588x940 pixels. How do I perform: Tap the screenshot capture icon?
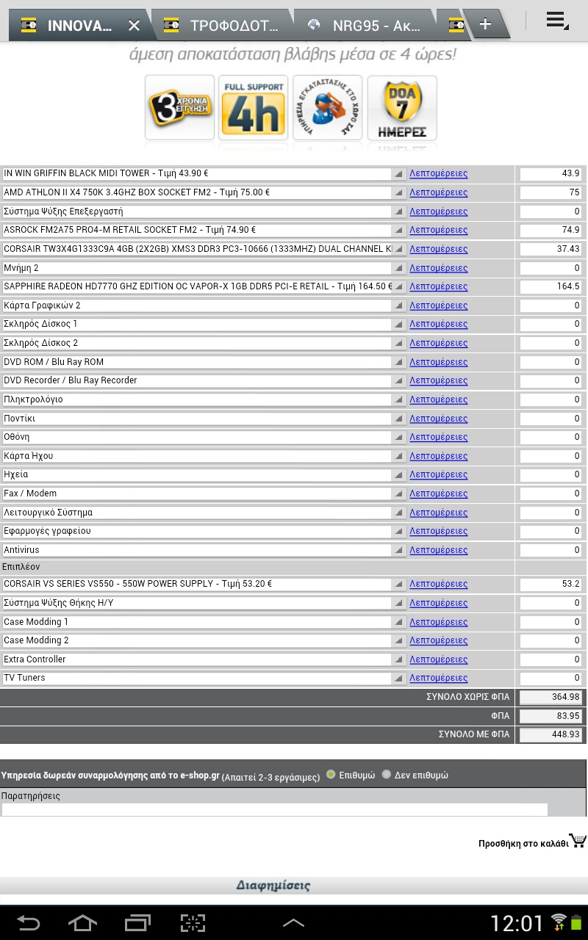[193, 922]
